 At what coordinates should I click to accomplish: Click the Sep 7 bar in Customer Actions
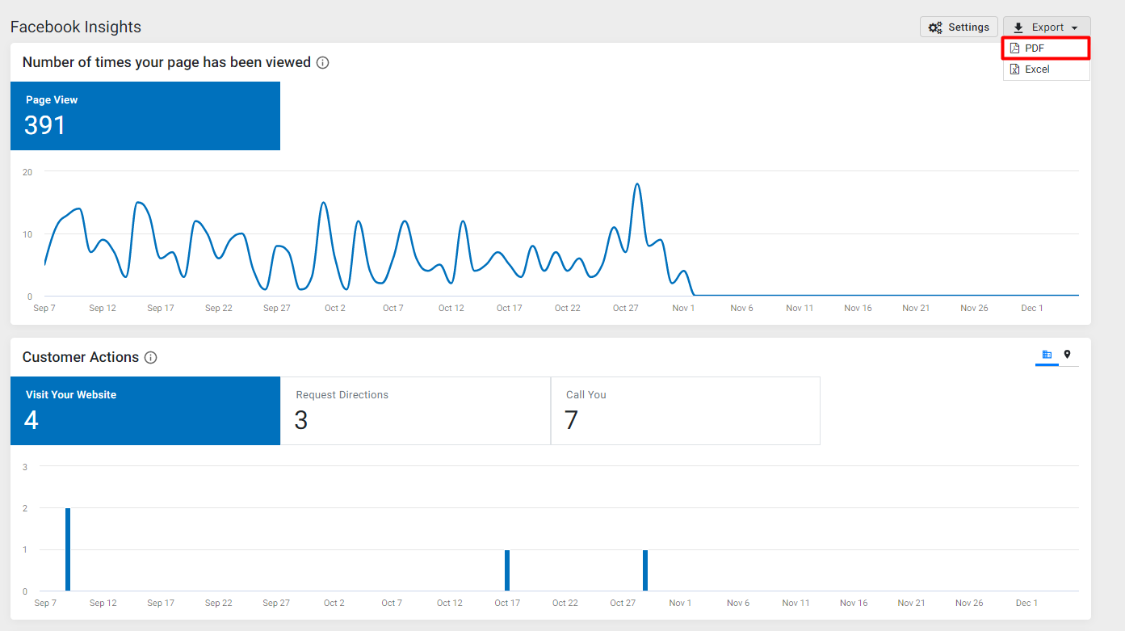coord(68,549)
